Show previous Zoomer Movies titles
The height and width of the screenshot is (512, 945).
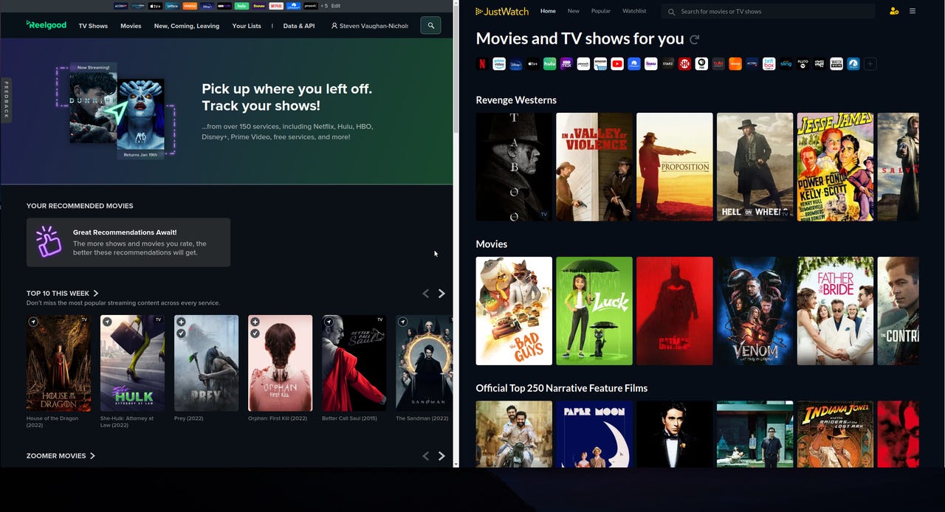coord(425,456)
